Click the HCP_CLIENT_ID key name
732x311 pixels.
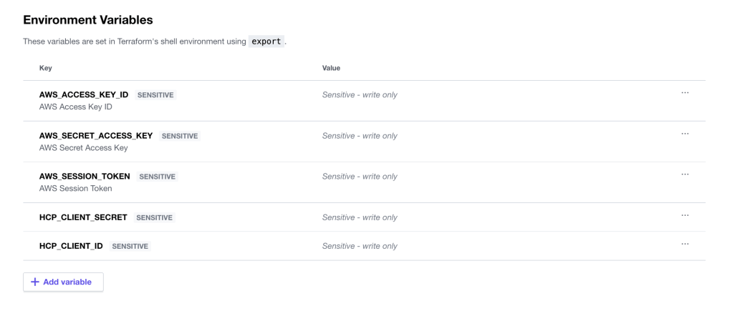tap(71, 246)
